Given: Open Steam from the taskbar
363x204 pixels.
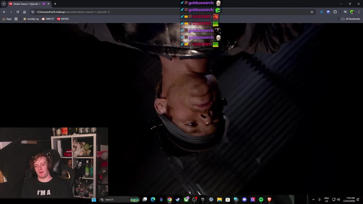Looking at the screenshot, I should click(178, 199).
